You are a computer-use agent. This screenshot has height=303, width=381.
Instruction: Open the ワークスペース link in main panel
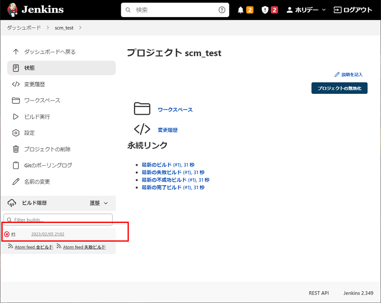click(x=175, y=110)
